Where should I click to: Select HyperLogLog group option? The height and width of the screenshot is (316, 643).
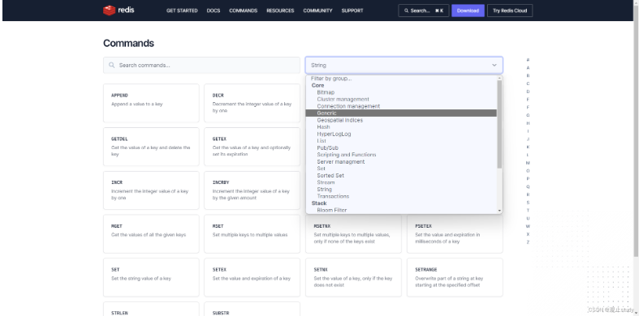click(x=400, y=134)
